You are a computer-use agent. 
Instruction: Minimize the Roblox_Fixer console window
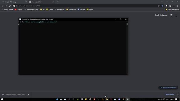coord(116,19)
